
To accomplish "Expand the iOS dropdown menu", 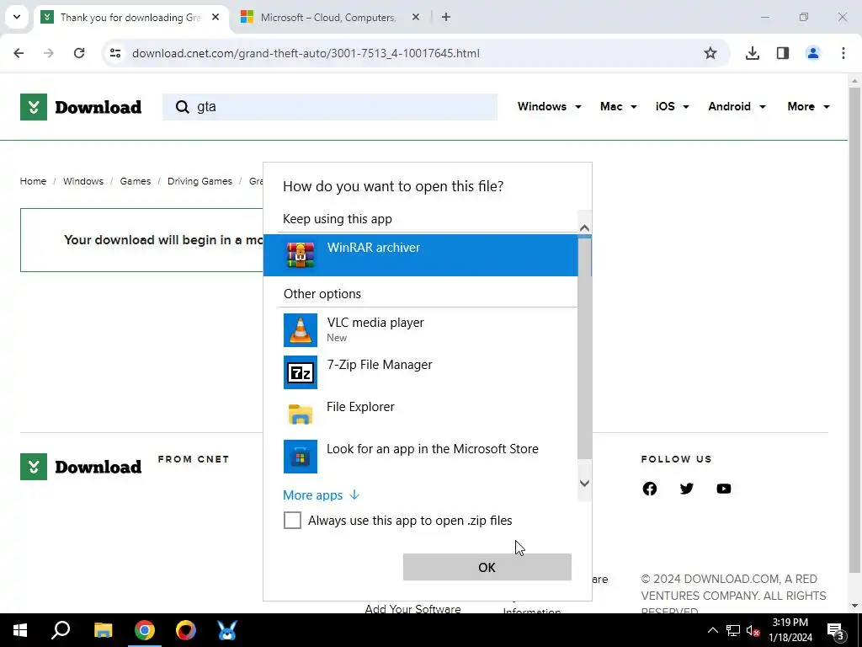I will point(672,107).
